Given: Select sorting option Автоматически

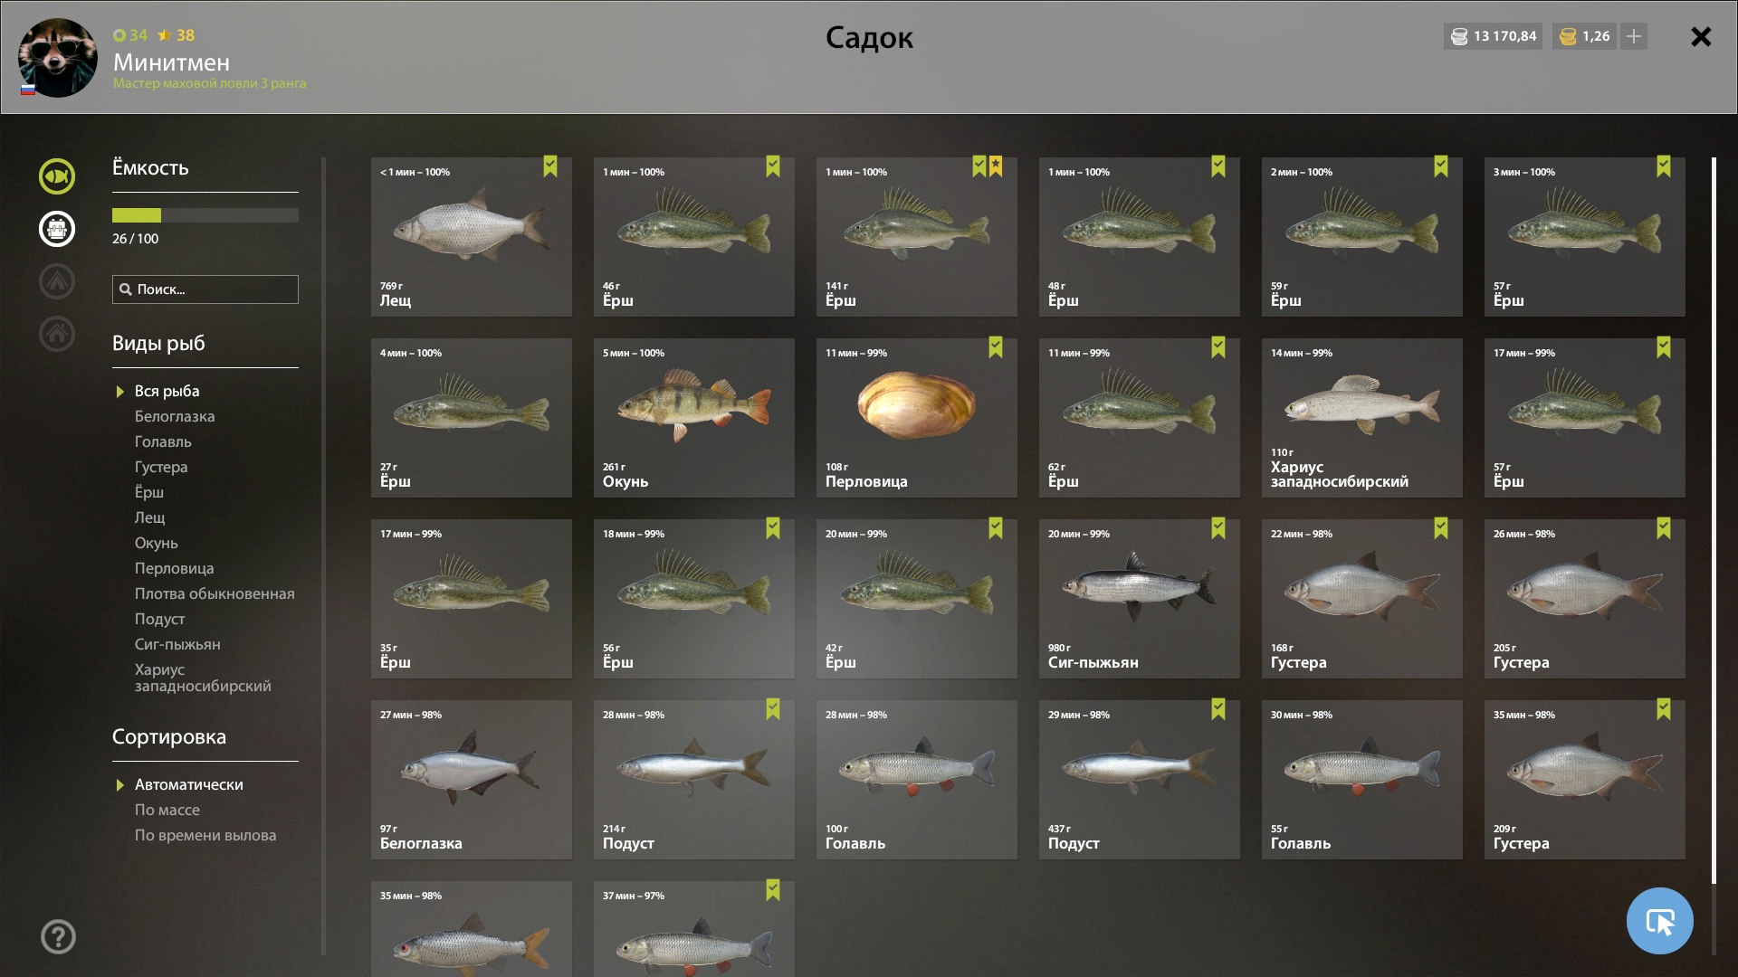Looking at the screenshot, I should point(188,784).
